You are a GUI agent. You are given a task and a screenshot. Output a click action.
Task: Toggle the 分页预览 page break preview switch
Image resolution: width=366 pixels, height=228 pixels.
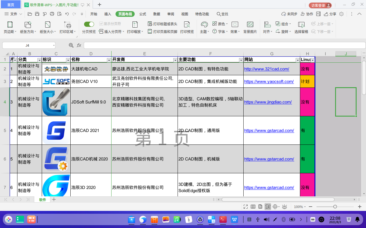click(89, 24)
